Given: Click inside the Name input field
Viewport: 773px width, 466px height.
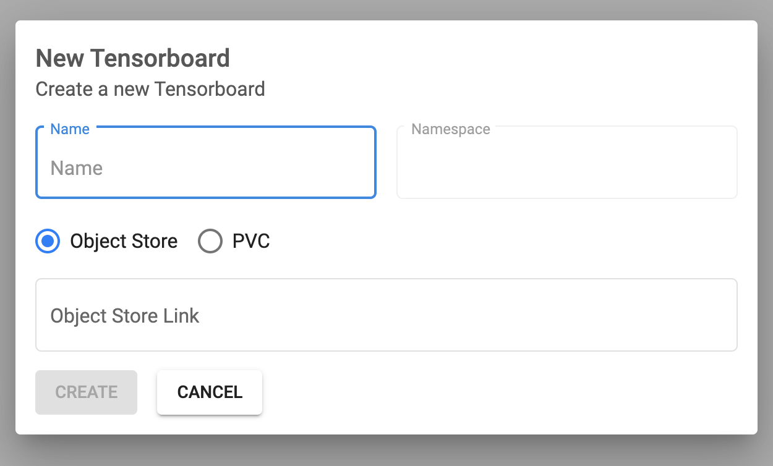Looking at the screenshot, I should (204, 168).
